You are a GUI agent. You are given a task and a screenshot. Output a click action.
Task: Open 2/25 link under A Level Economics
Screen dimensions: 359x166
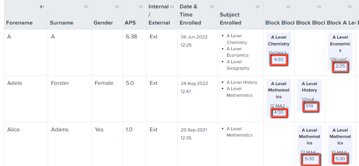click(x=340, y=66)
